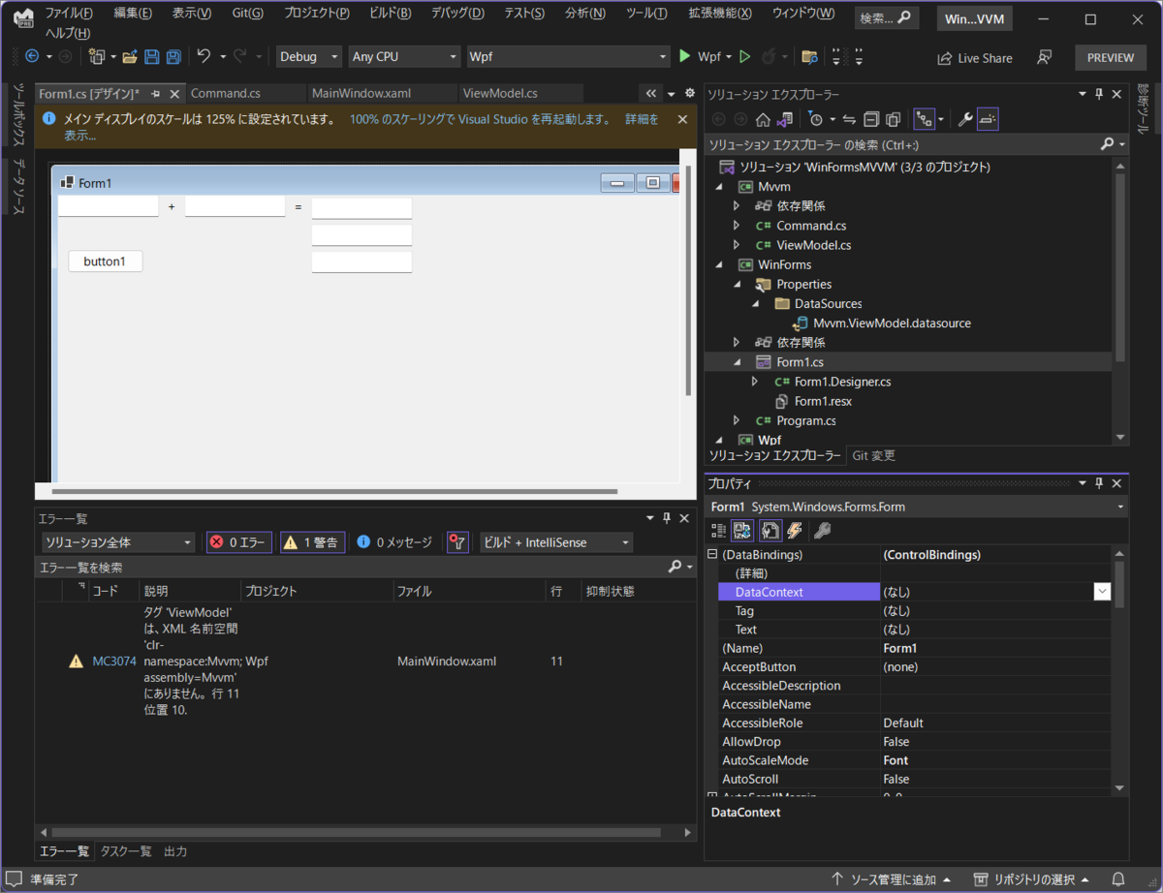Open Solution Explorer properties wrench icon
1163x893 pixels.
coord(965,119)
